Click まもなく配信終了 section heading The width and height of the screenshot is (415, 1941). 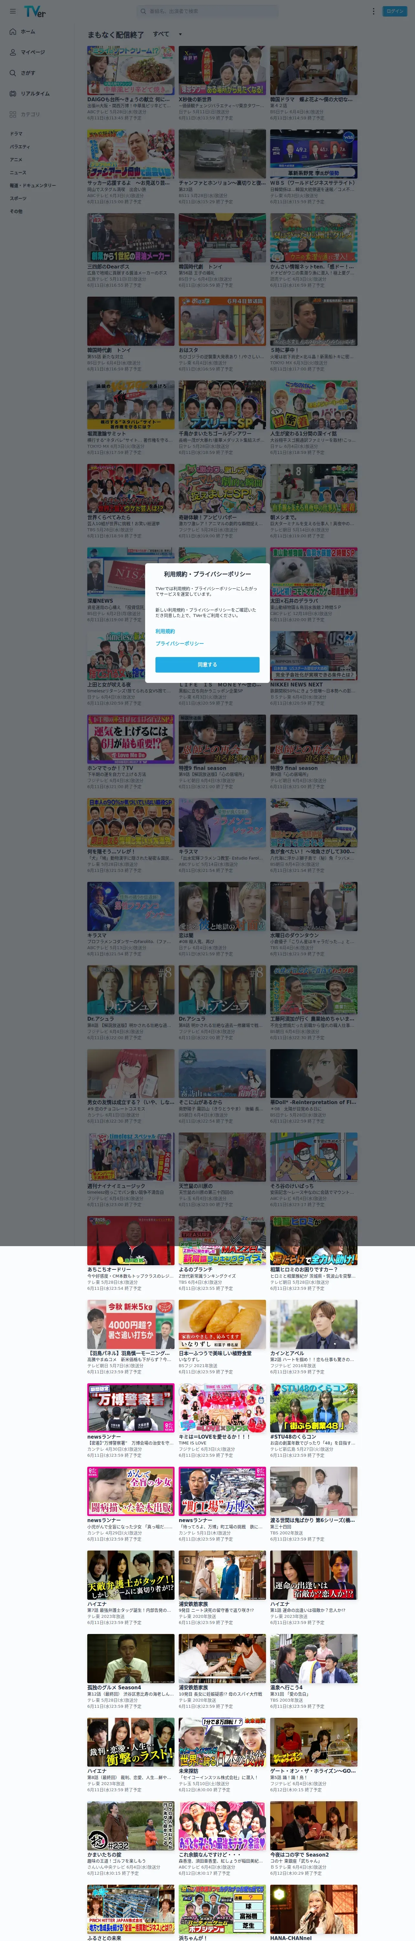pos(115,35)
